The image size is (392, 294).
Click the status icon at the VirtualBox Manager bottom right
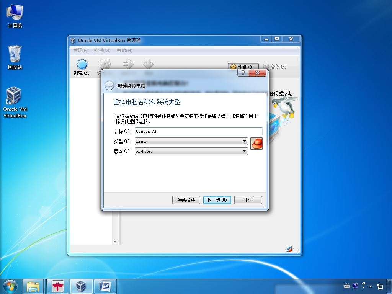click(x=289, y=249)
